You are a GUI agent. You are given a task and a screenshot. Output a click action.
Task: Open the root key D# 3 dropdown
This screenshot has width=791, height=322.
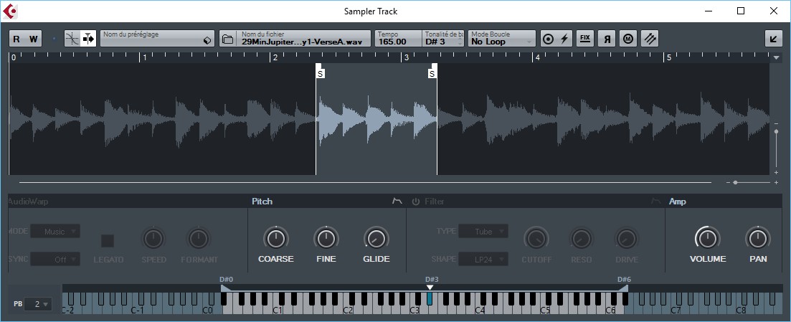click(x=443, y=39)
